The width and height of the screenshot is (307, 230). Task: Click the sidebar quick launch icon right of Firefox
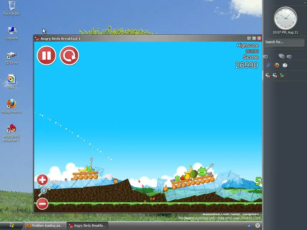tap(285, 65)
